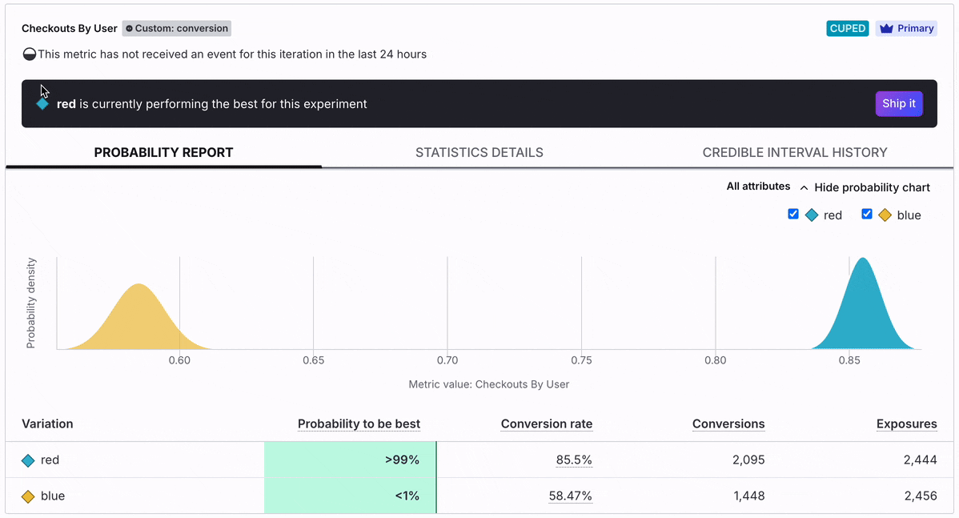Switch to the Statistics Details tab
Screen dimensions: 959x518
(479, 152)
